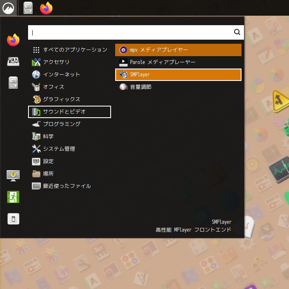Open the システム管理 category
Viewport: 289px width, 289px height.
(69, 149)
